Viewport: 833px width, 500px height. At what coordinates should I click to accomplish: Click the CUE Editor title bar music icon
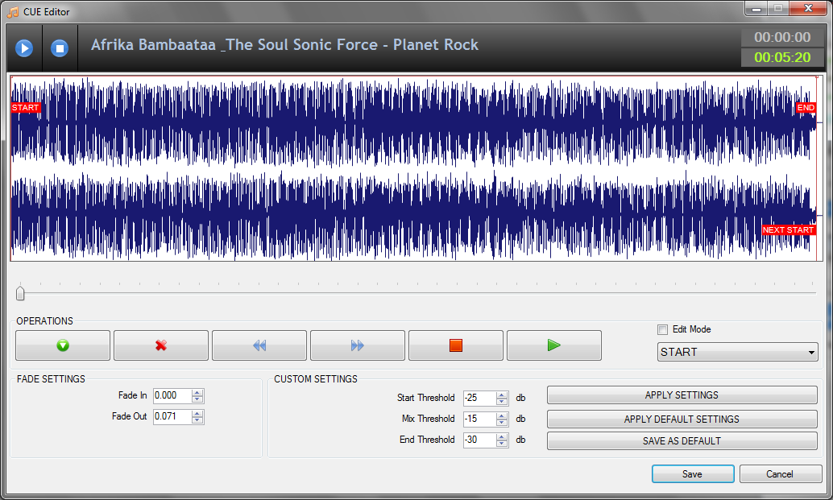coord(13,12)
